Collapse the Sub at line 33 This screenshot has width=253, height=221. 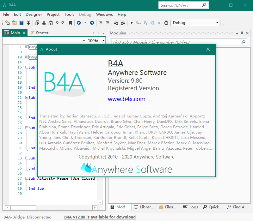(27, 158)
